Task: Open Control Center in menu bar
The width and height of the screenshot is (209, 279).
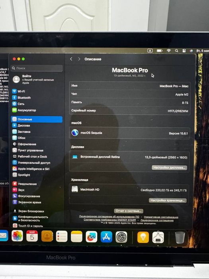Action: (x=184, y=51)
